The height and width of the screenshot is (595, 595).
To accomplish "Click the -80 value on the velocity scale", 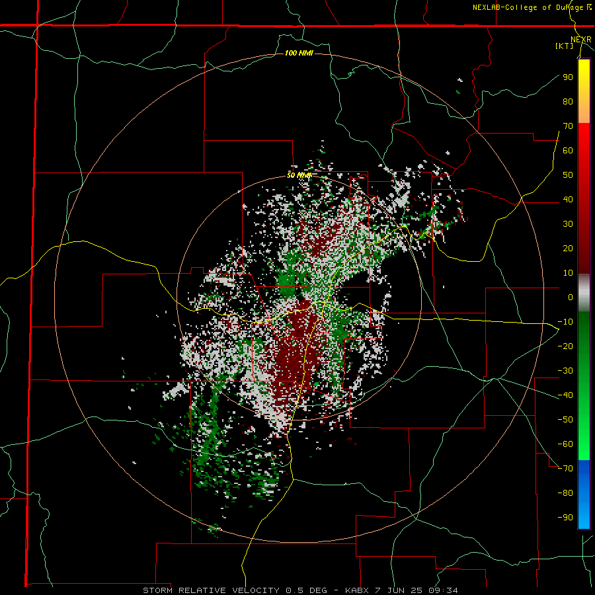I will [565, 493].
